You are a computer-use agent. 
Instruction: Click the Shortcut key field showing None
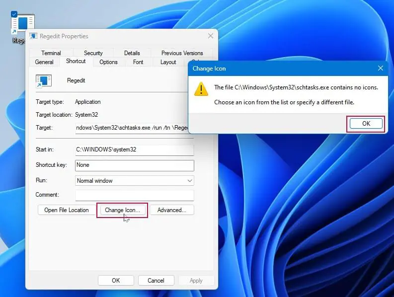(x=135, y=165)
